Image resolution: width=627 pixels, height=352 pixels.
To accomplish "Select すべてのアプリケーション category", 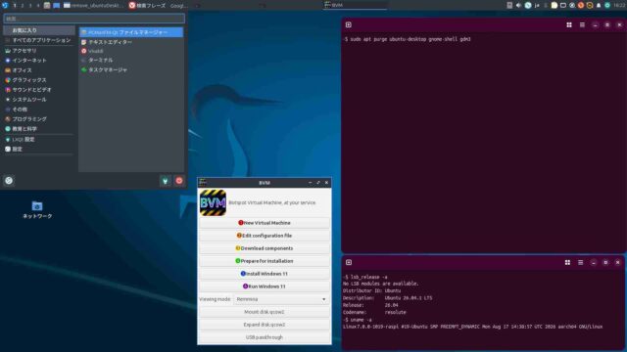I will (x=39, y=40).
